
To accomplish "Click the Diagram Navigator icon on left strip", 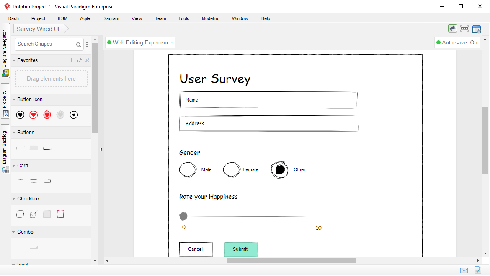I will click(x=5, y=73).
